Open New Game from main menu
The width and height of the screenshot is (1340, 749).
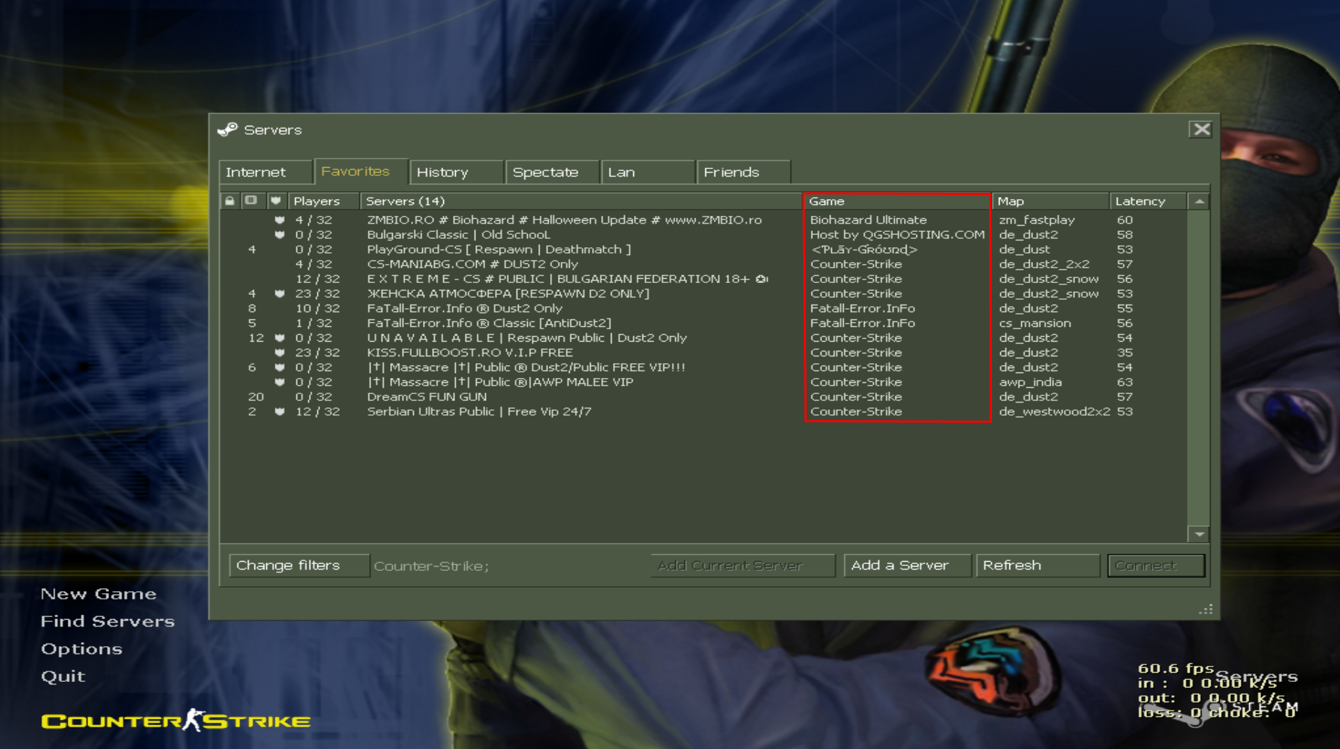(99, 594)
